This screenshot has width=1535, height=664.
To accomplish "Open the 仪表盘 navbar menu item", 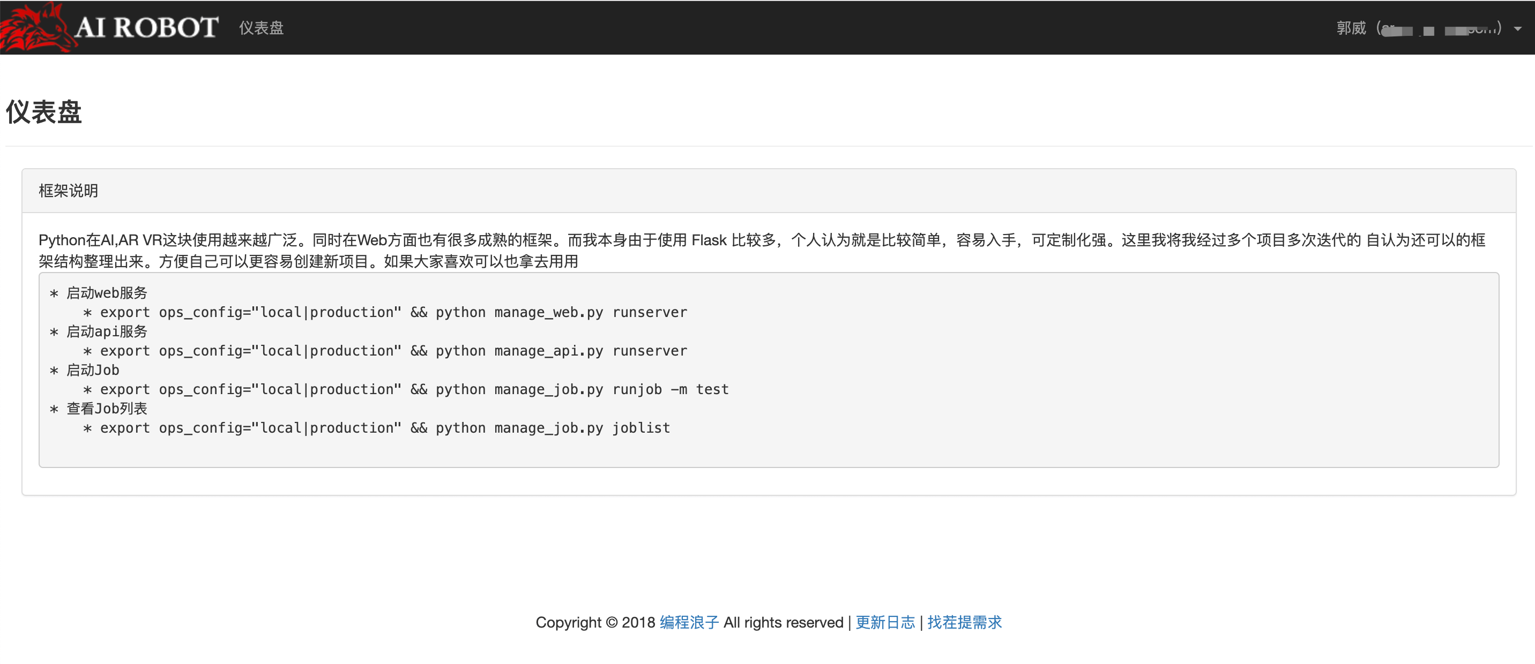I will (x=261, y=28).
